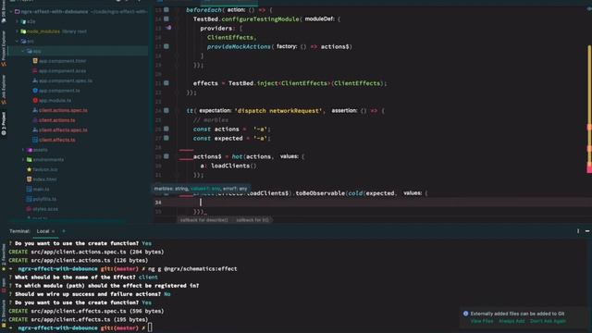Click the info icon on Git notification
The width and height of the screenshot is (592, 333).
click(x=465, y=314)
